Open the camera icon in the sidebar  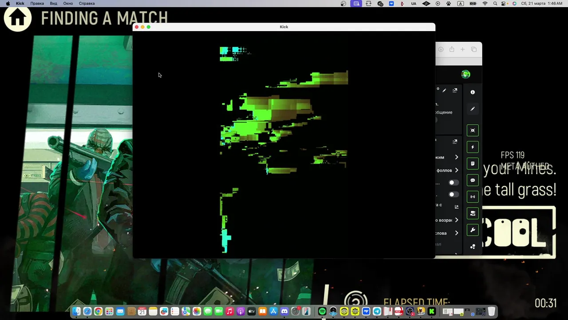(x=473, y=213)
